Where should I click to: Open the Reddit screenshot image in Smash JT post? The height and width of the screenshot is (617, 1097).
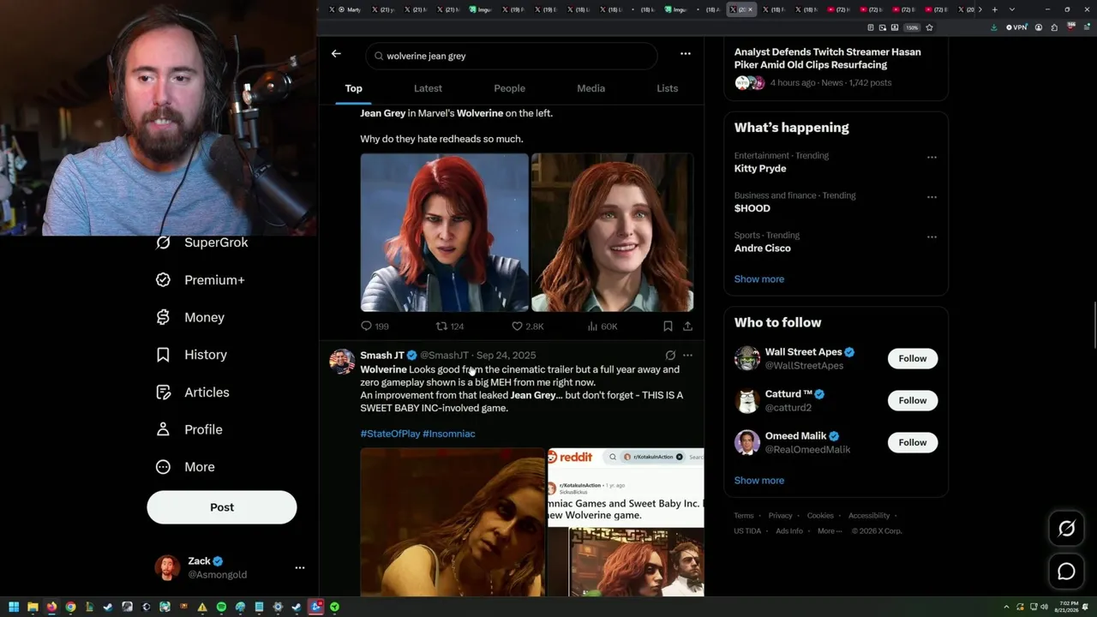[626, 522]
